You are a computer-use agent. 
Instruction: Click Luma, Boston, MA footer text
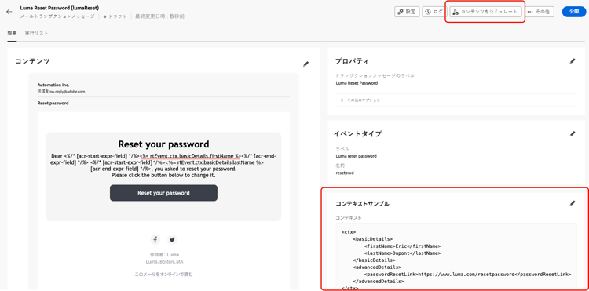pos(164,261)
